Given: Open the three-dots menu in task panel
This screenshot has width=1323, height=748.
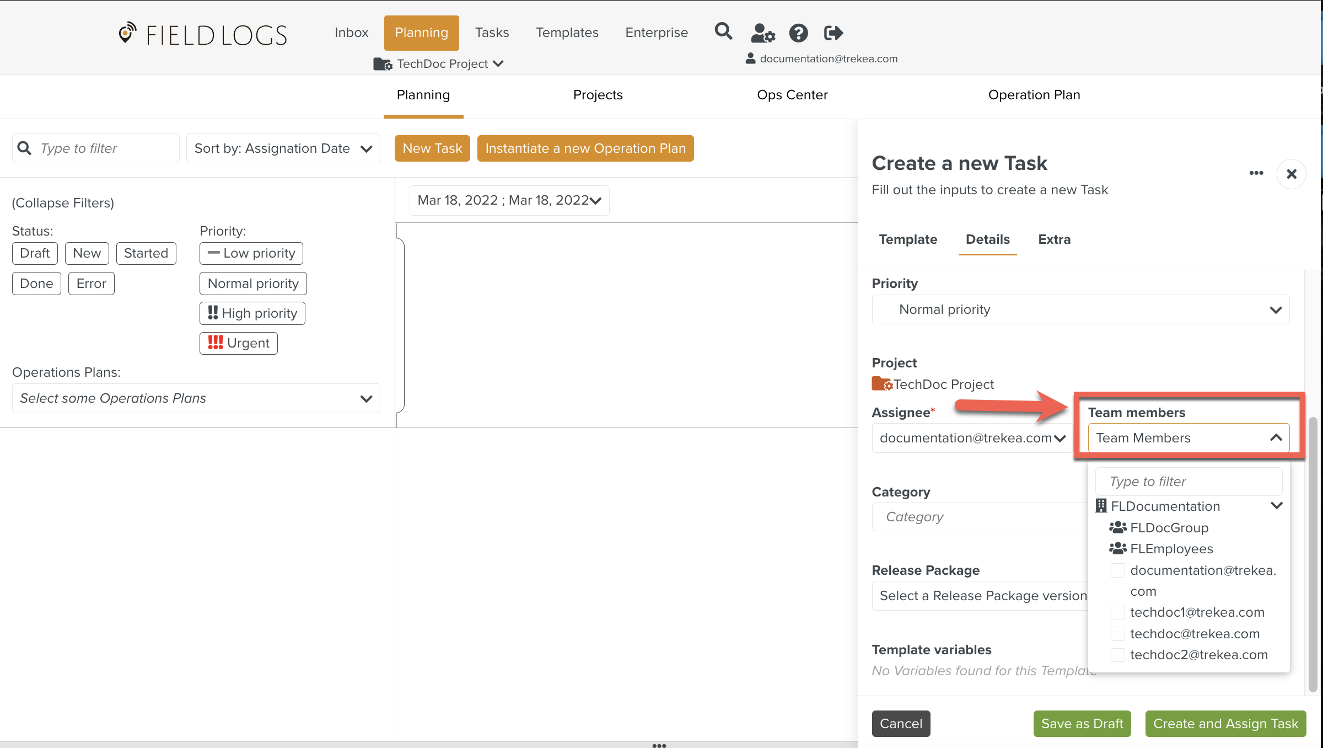Looking at the screenshot, I should 1256,173.
